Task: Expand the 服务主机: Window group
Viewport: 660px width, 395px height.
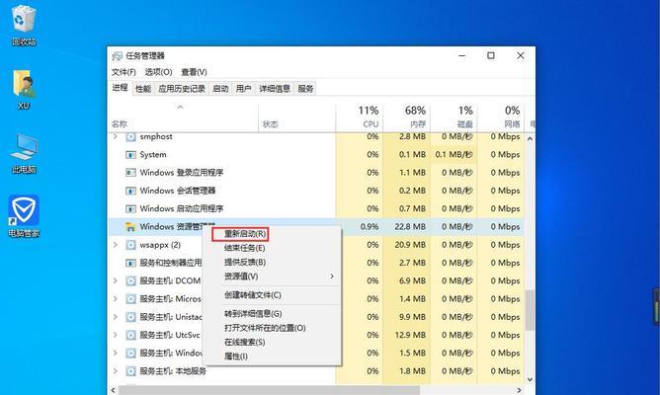Action: pos(115,353)
